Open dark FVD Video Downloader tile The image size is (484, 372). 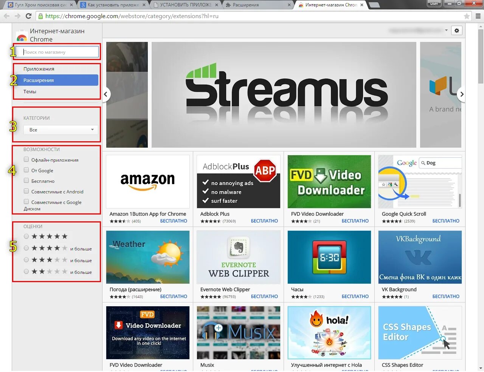tap(147, 333)
